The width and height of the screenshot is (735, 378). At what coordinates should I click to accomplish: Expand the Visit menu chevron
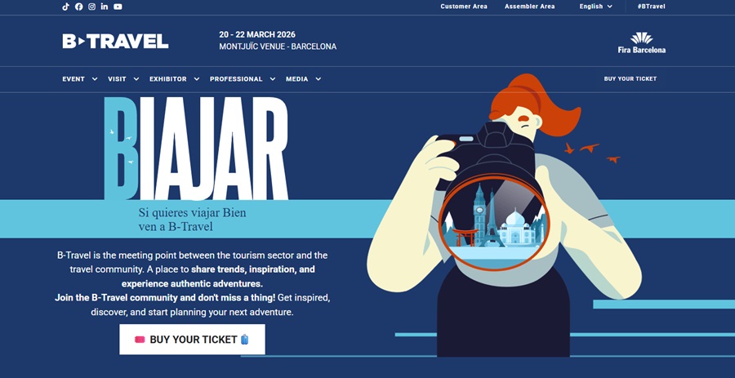136,79
